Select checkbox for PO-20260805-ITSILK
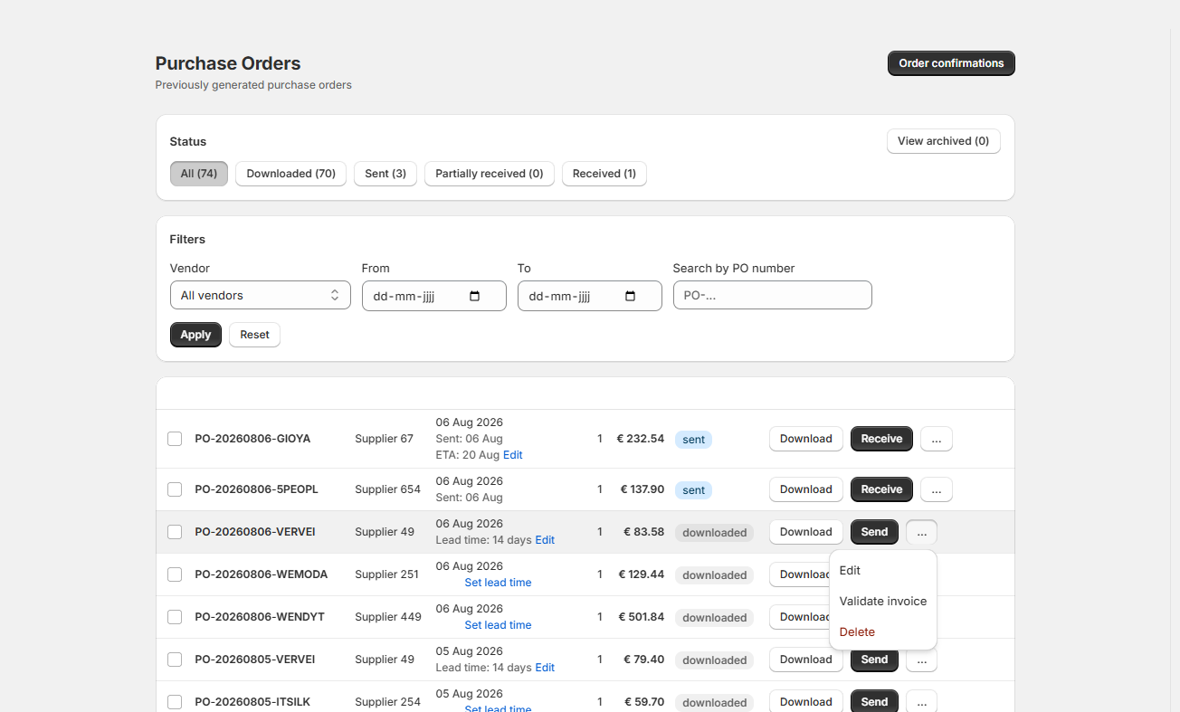The height and width of the screenshot is (712, 1180). coord(175,702)
